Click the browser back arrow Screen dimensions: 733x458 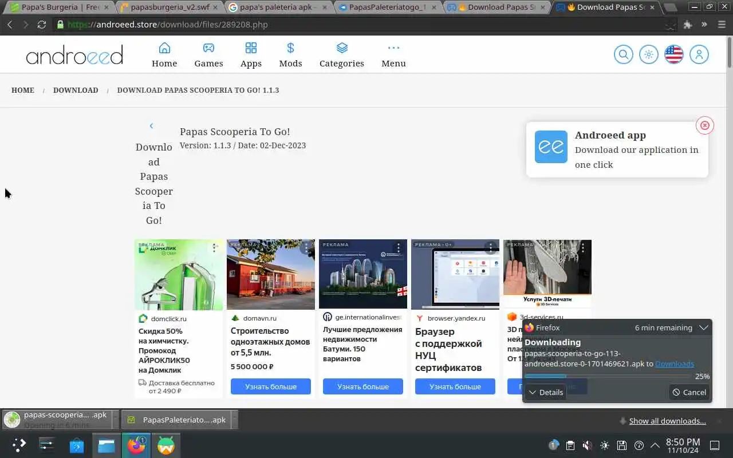10,25
